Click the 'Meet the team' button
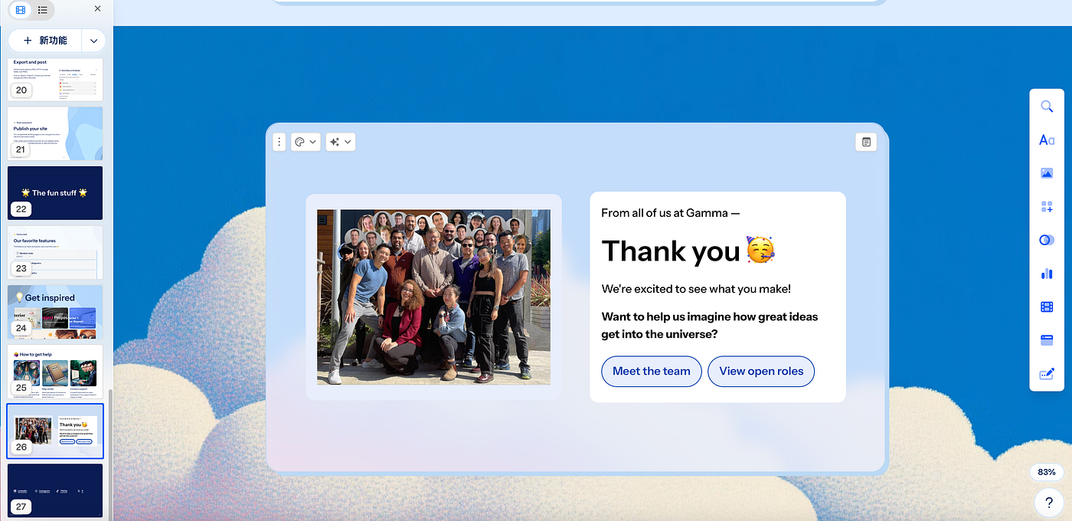This screenshot has height=521, width=1072. 652,371
